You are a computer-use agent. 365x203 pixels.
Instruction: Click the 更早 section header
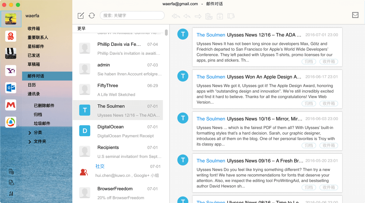point(81,29)
